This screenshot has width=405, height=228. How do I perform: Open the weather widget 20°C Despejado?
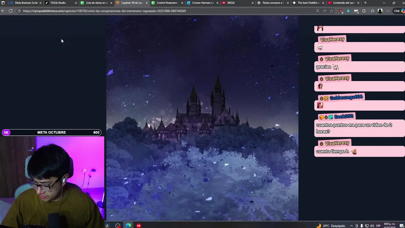point(331,226)
